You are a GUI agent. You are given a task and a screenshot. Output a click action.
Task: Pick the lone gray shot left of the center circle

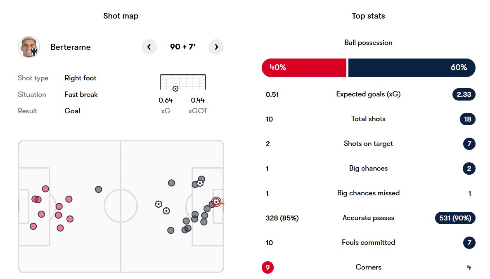(x=98, y=189)
